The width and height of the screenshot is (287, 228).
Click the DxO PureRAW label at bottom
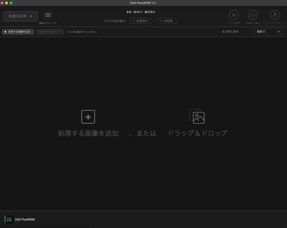[x=25, y=219]
